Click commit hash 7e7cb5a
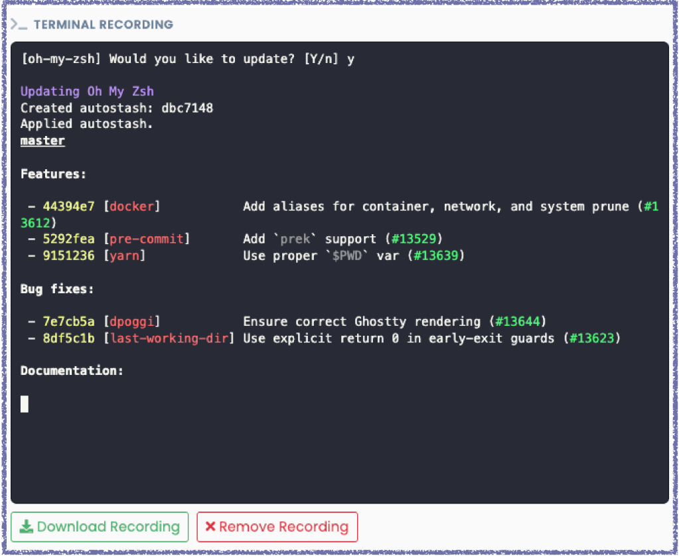Screen dimensions: 679x556 tap(69, 322)
